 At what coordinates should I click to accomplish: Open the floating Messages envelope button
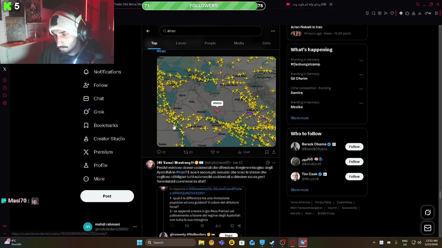[x=427, y=228]
